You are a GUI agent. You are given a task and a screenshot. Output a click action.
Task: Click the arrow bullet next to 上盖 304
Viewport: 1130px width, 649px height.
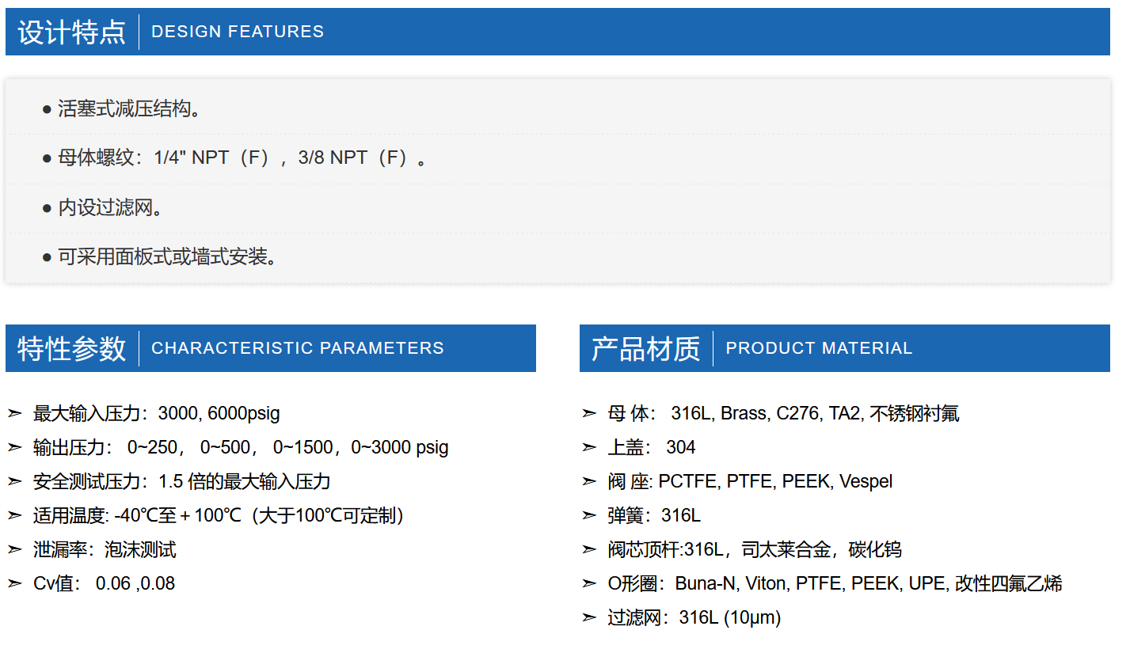pyautogui.click(x=588, y=447)
